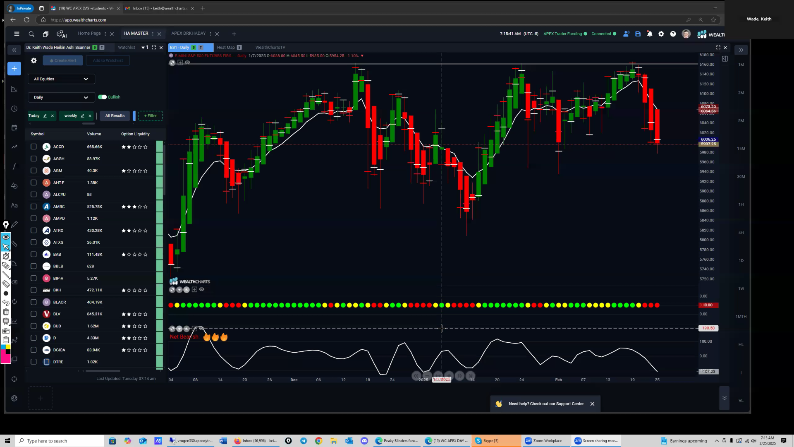Open the help question mark icon
The image size is (794, 447).
[673, 34]
